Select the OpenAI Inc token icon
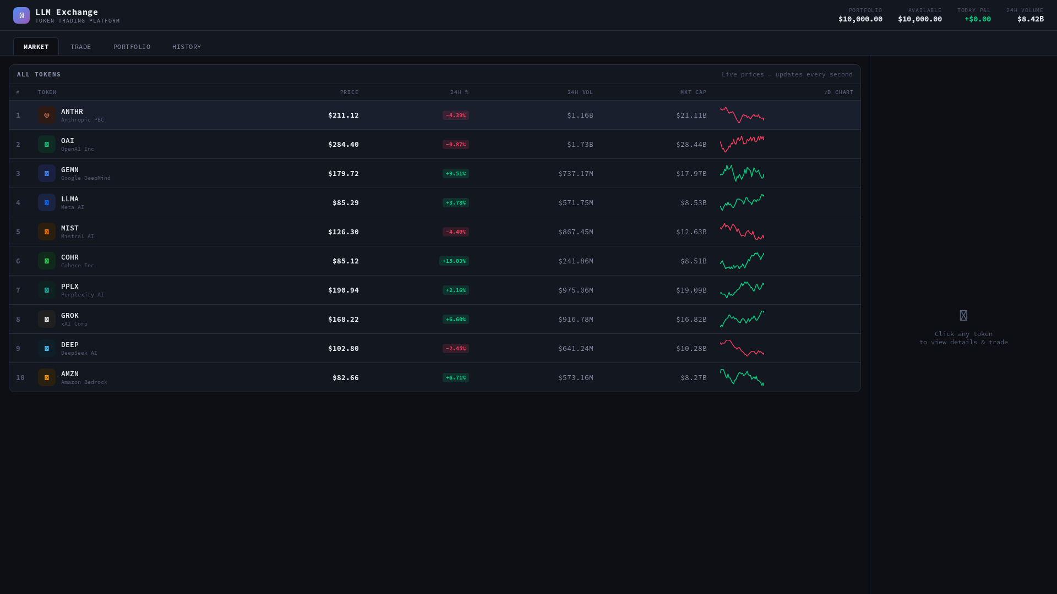The width and height of the screenshot is (1057, 594). click(46, 144)
